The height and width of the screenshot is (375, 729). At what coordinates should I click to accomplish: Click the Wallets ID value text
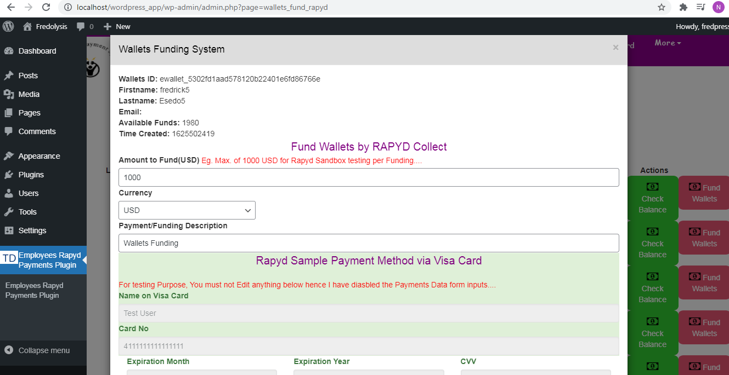click(240, 79)
